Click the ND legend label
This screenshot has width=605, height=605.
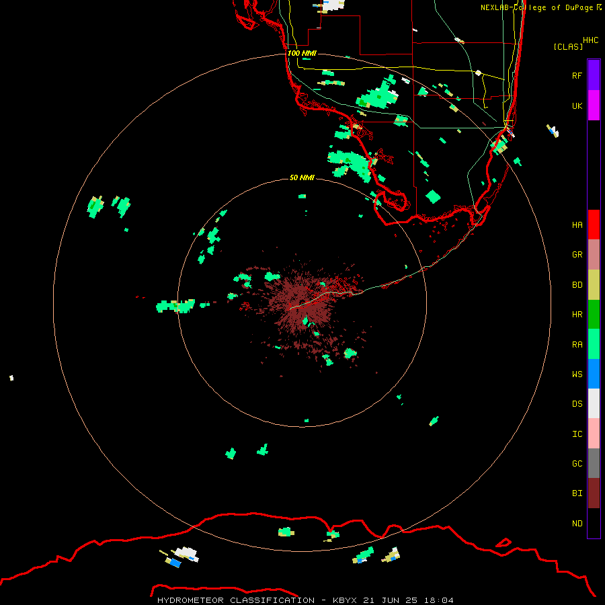(x=577, y=524)
